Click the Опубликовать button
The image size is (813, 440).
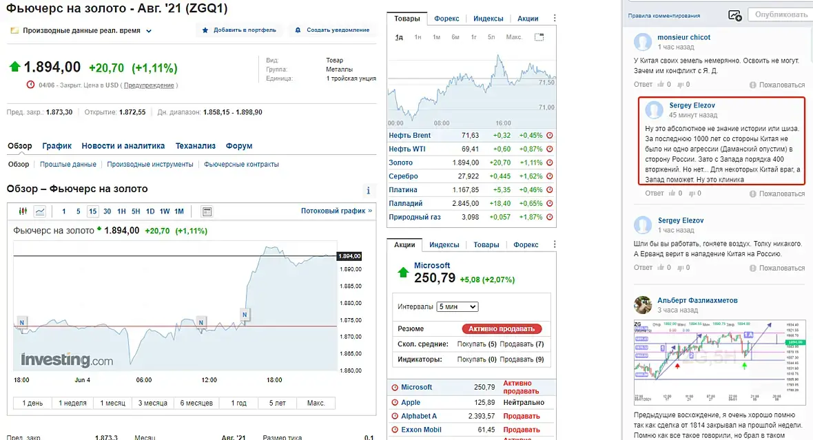point(781,14)
